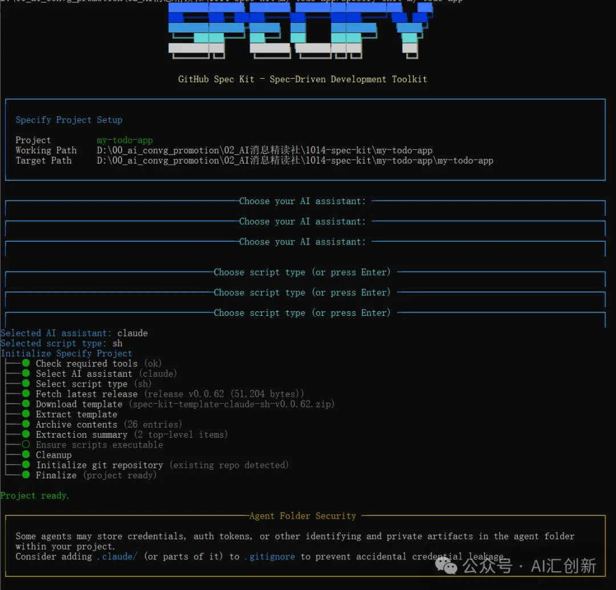Click the Initialize Specify Project tree heading
This screenshot has width=616, height=590.
(66, 353)
